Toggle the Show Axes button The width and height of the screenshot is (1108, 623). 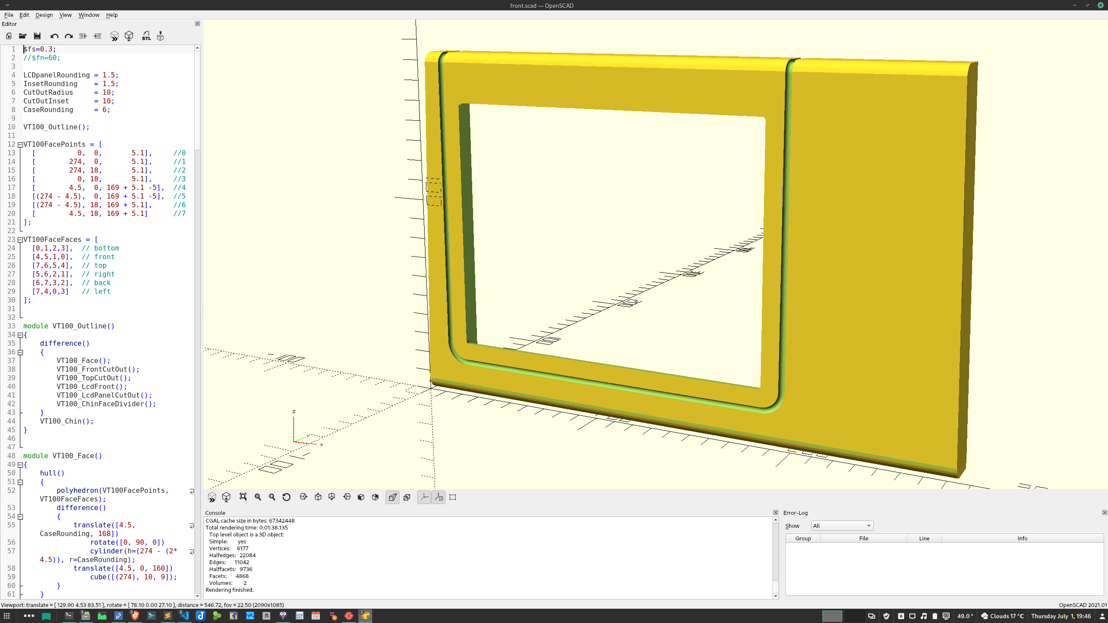coord(424,497)
